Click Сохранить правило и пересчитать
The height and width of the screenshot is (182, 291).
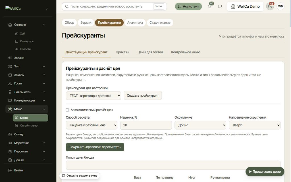95,147
